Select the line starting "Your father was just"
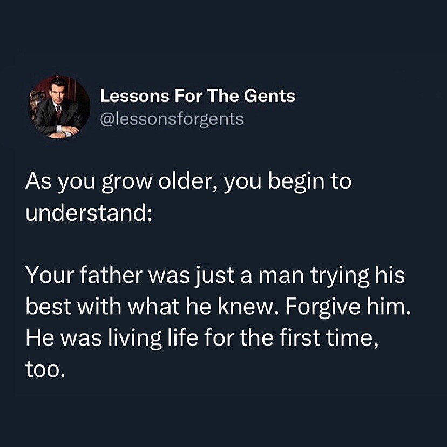 (215, 276)
